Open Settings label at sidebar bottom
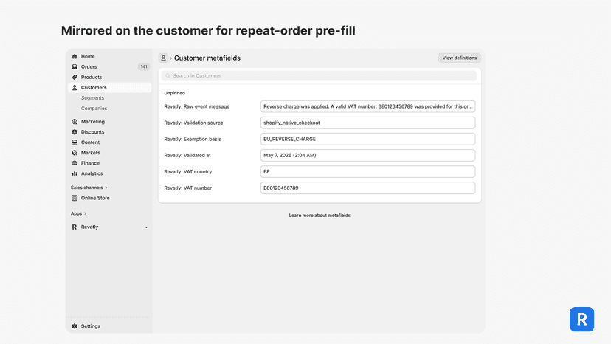 tap(91, 326)
